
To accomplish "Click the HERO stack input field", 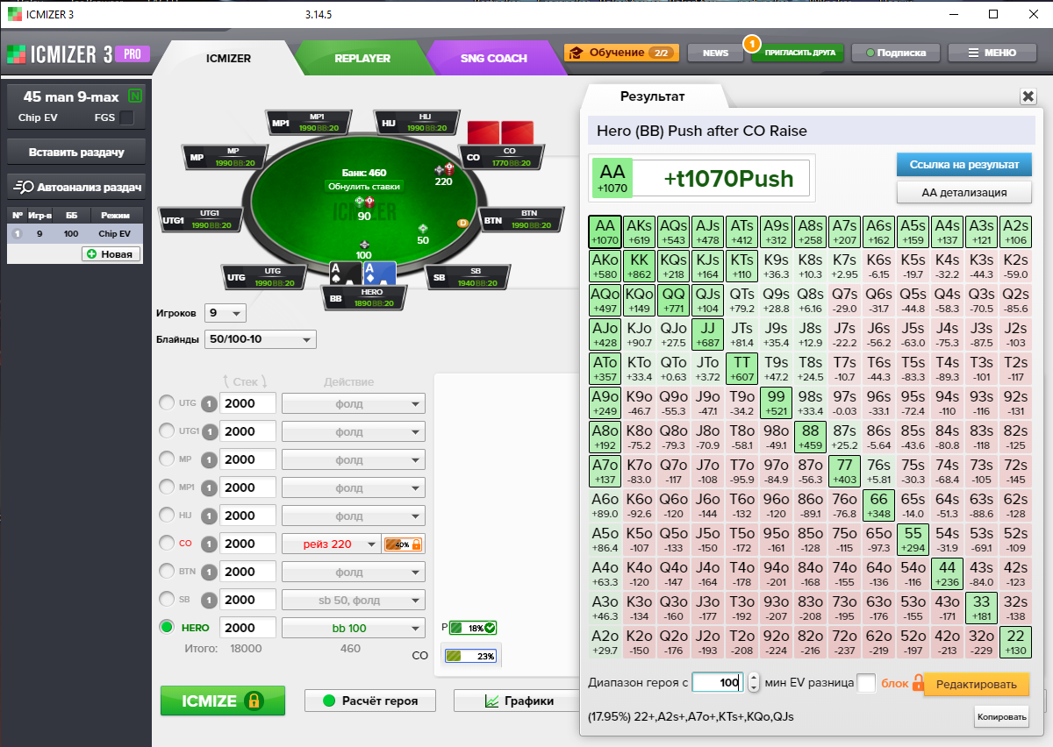I will [247, 628].
